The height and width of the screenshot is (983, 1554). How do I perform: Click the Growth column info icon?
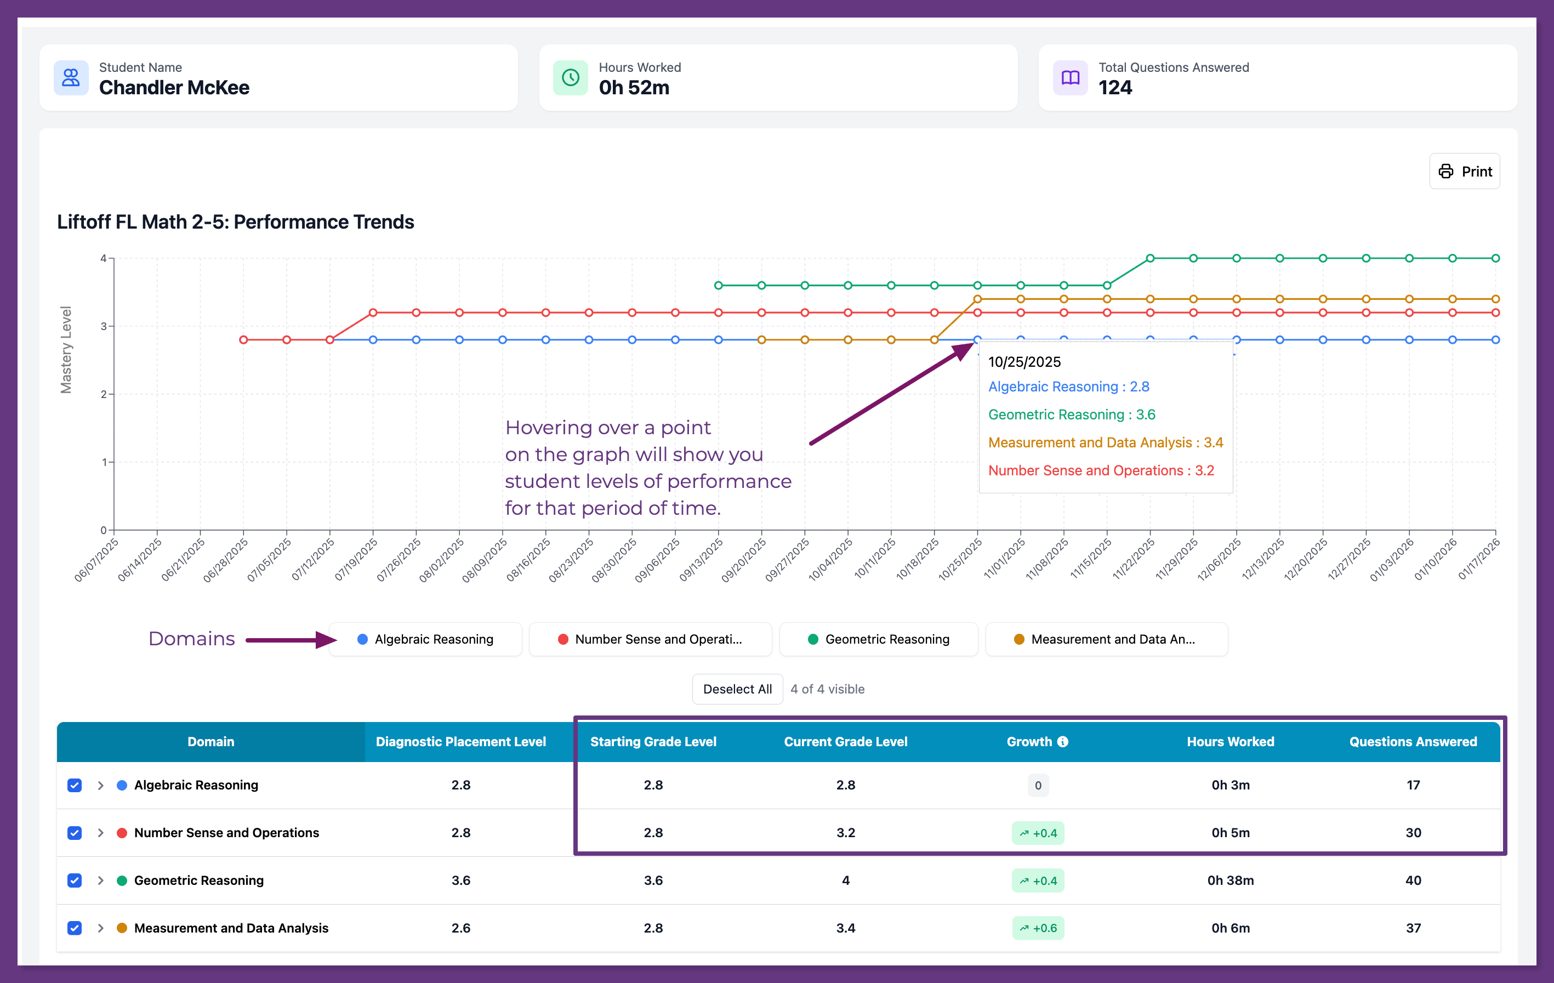coord(1063,742)
